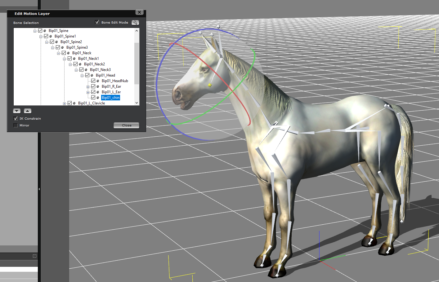Uncheck the Bip01_L_Ear bone checkbox
Image resolution: width=439 pixels, height=282 pixels.
point(93,92)
